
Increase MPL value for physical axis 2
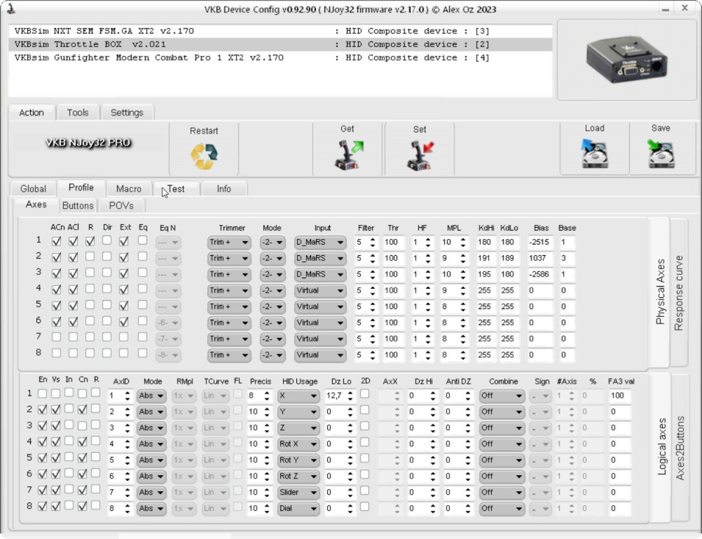[x=463, y=256]
